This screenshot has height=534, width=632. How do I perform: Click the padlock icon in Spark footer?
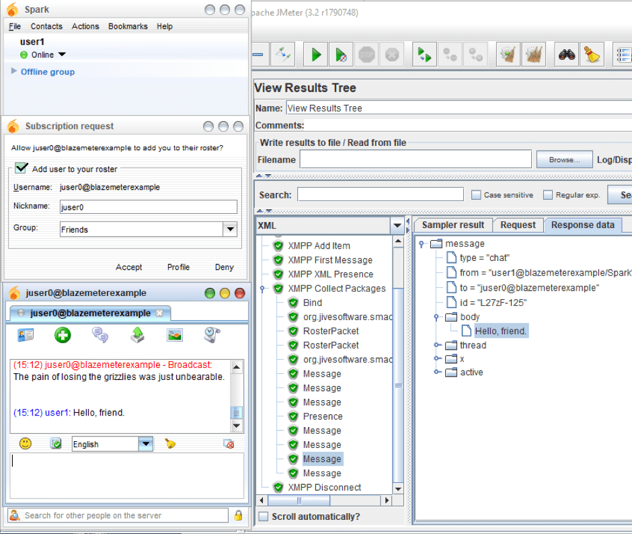tap(238, 515)
